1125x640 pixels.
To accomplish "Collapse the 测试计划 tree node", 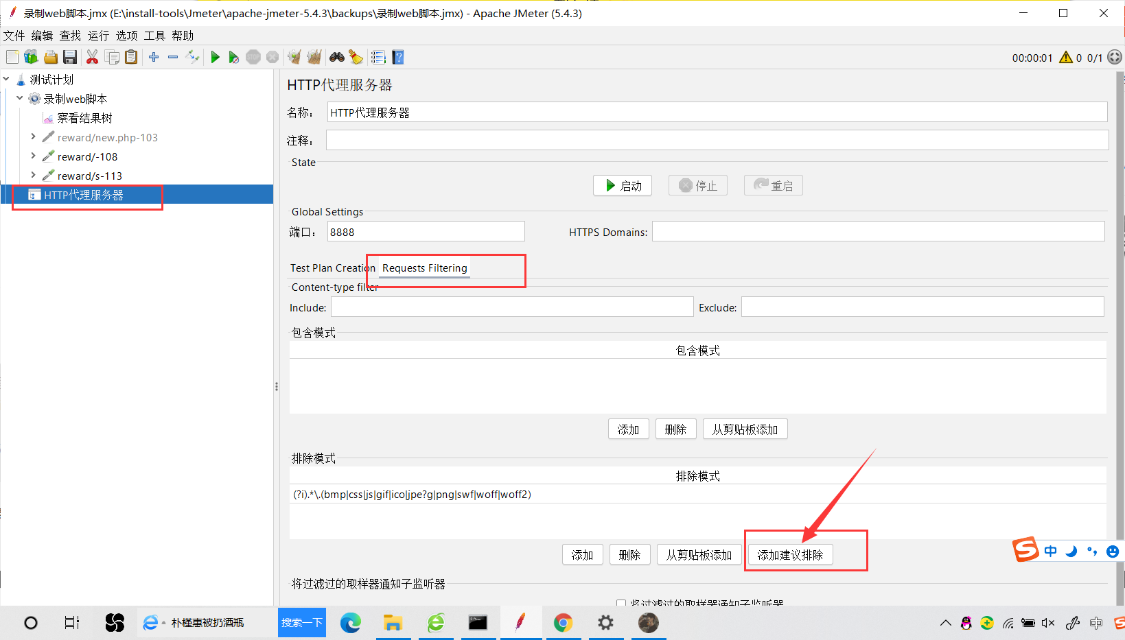I will point(6,79).
